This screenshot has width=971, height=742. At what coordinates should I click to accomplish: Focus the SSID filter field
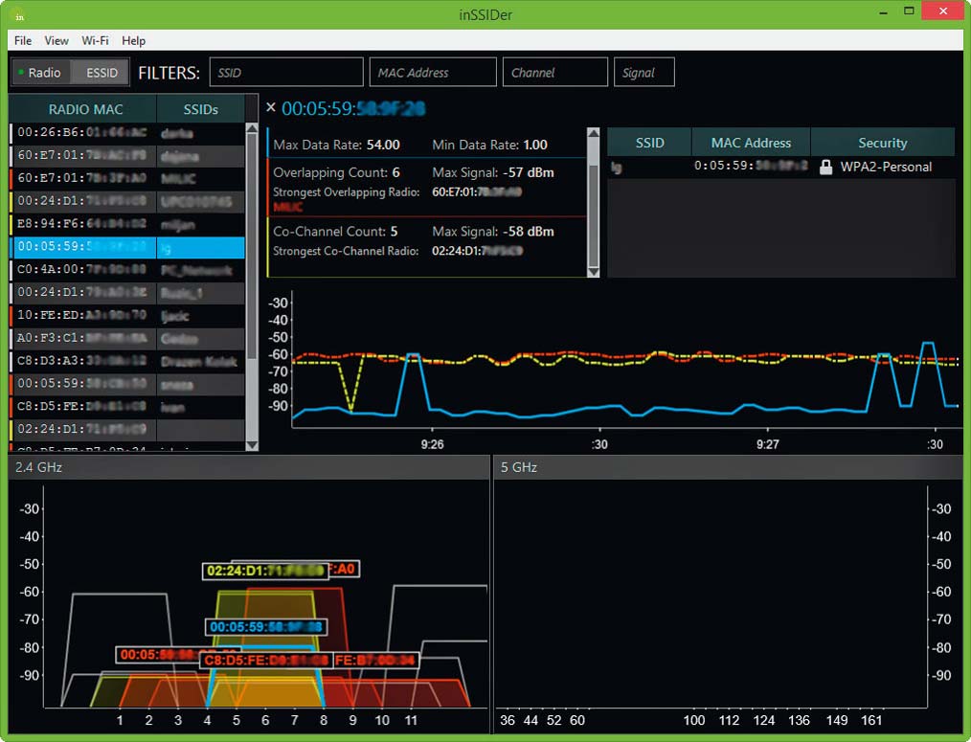(x=286, y=73)
